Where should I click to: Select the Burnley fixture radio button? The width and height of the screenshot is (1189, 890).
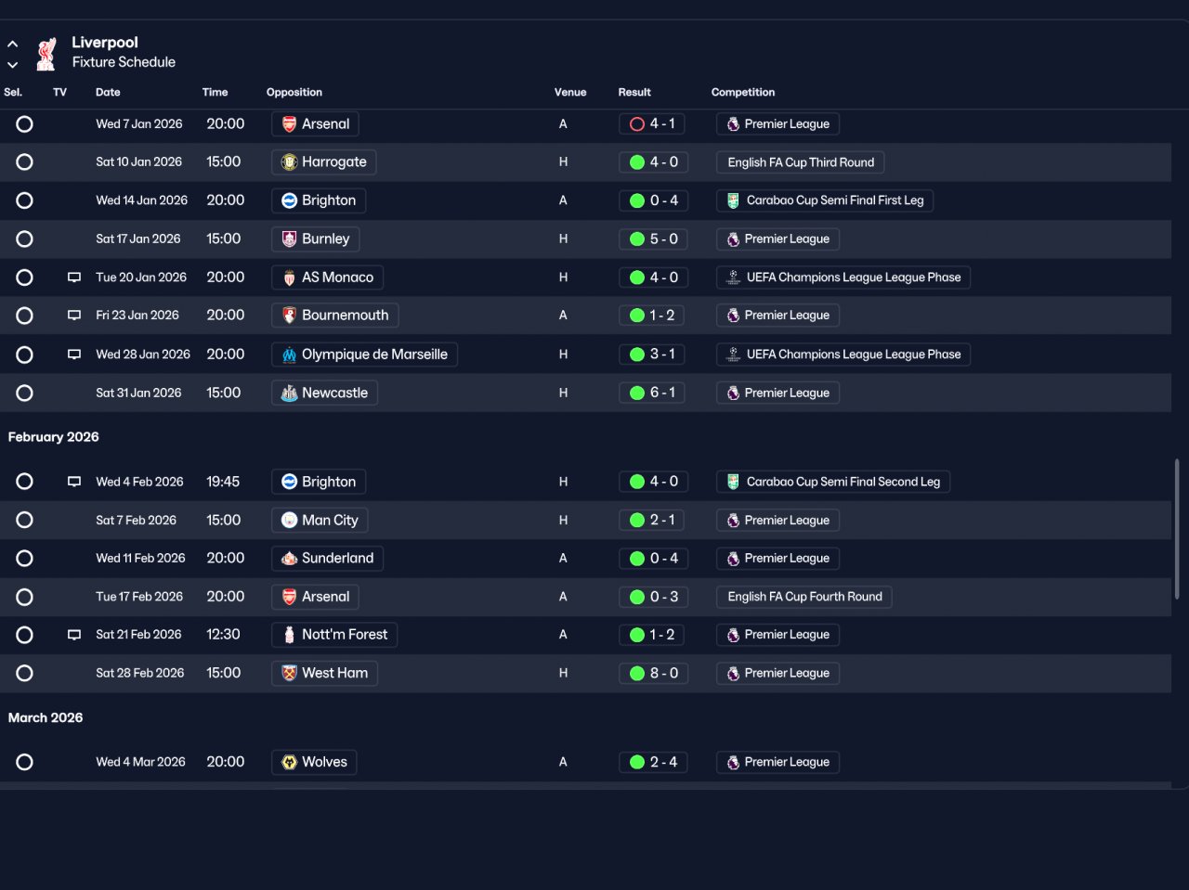(x=25, y=239)
